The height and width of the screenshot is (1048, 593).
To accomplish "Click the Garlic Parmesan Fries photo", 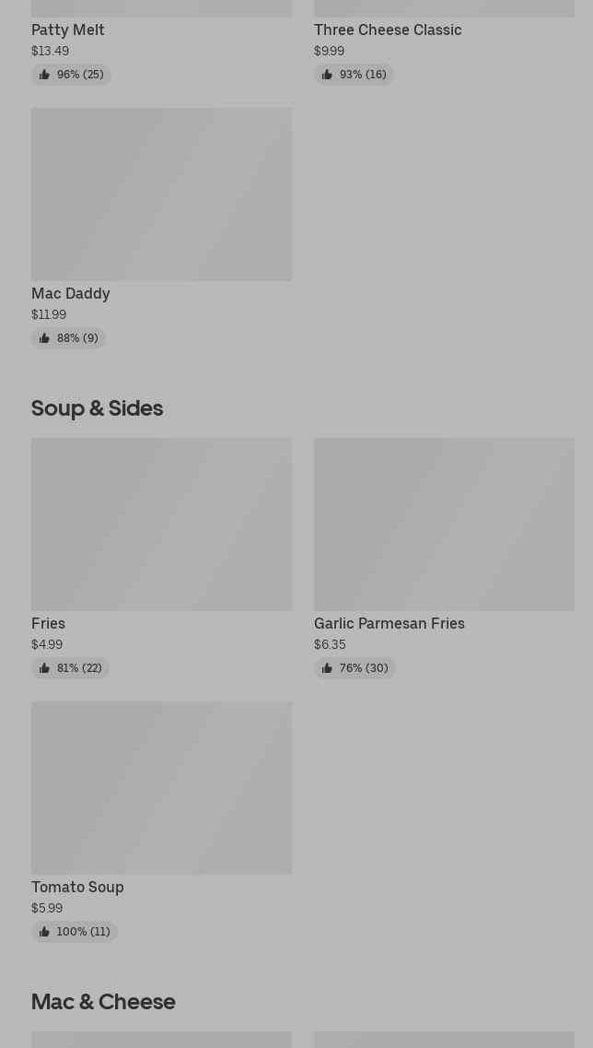I will click(x=444, y=524).
